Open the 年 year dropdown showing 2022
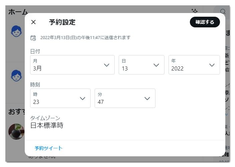 click(x=194, y=65)
